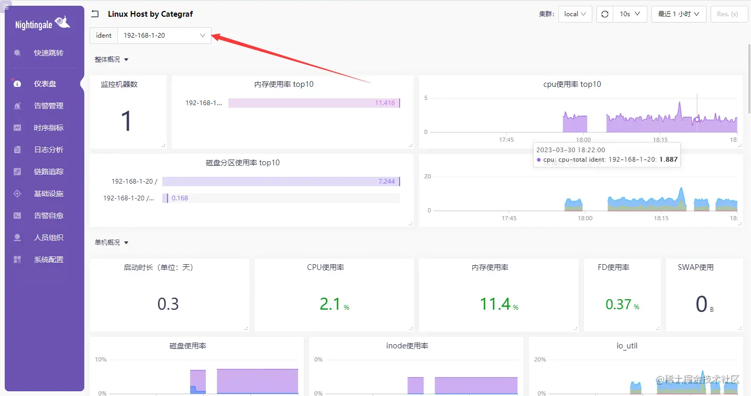The height and width of the screenshot is (396, 751).
Task: Click the Res. (s) input field
Action: pos(729,14)
